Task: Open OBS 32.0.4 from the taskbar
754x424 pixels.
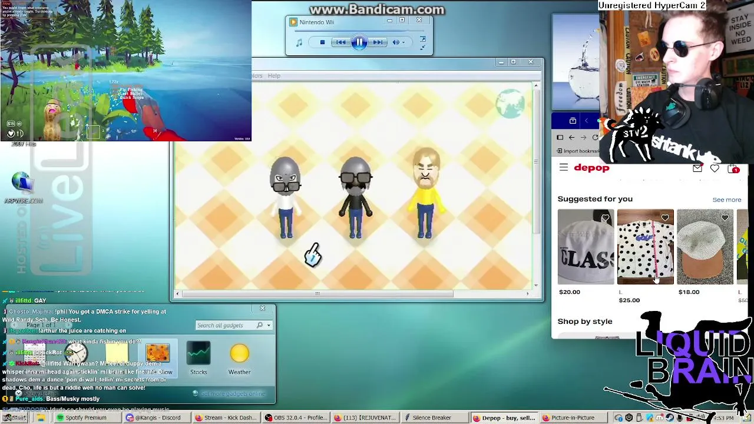Action: [296, 418]
